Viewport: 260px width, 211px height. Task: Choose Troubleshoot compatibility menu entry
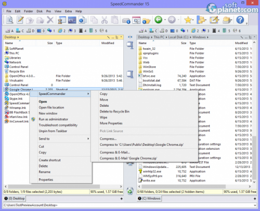click(x=58, y=125)
